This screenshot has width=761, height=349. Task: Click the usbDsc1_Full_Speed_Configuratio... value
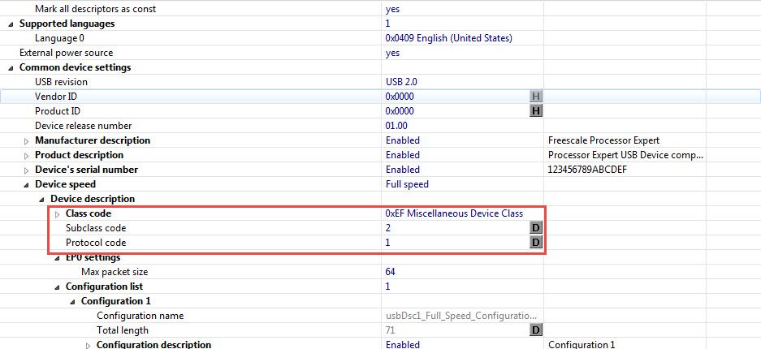461,316
